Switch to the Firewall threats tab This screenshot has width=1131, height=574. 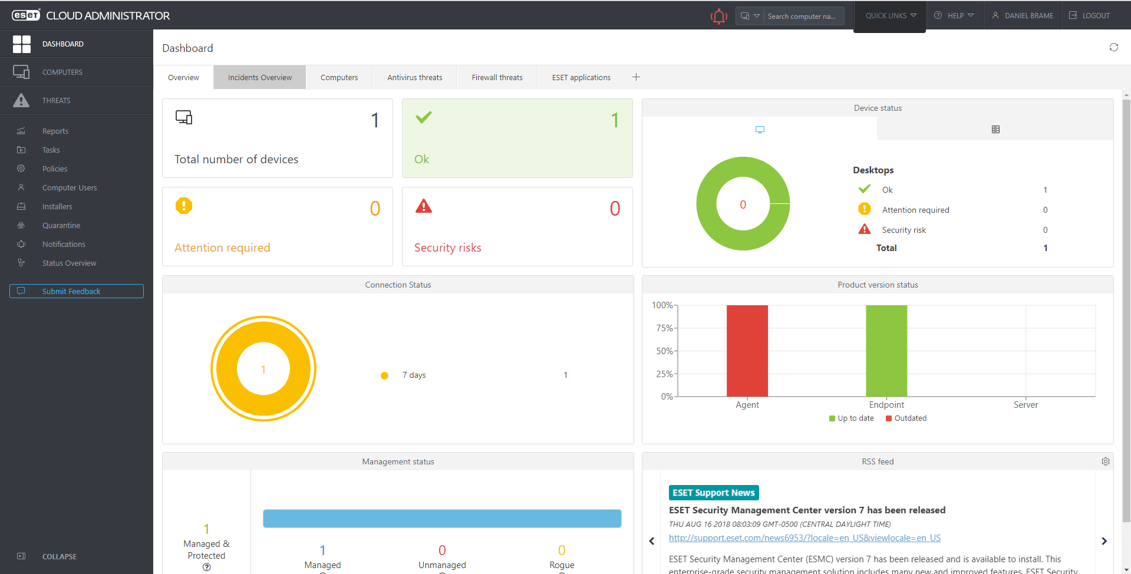pyautogui.click(x=497, y=77)
